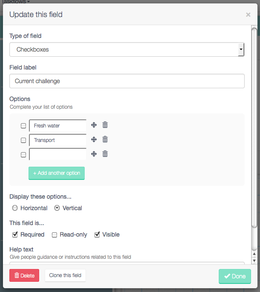
Task: Open the Taskflows menu behind the dialog
Action: 16,2
